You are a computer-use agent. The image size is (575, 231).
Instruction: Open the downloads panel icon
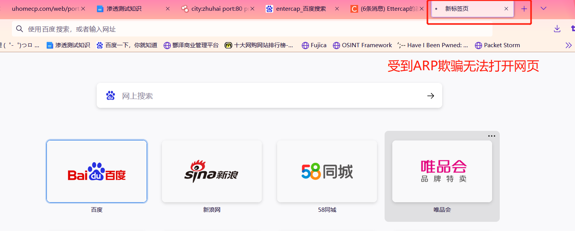pos(557,29)
